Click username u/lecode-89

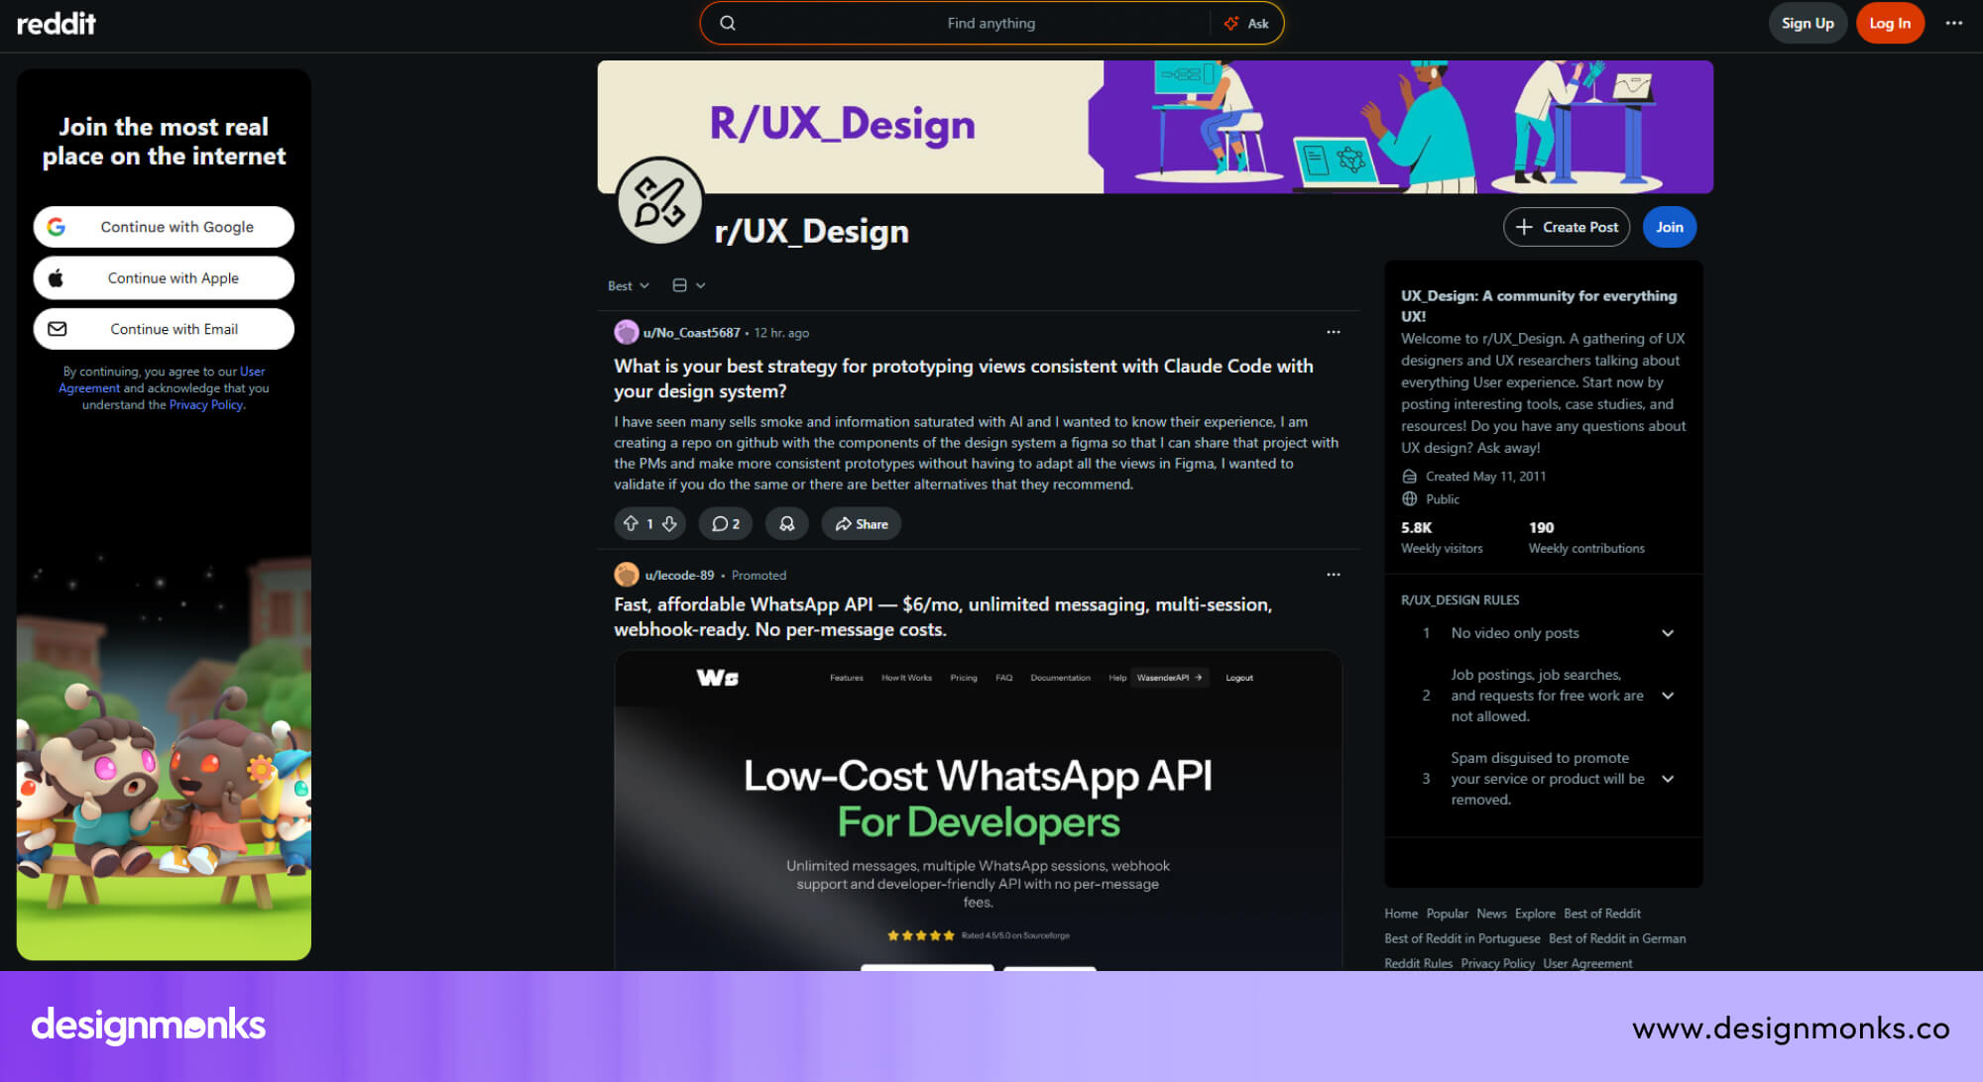[679, 576]
